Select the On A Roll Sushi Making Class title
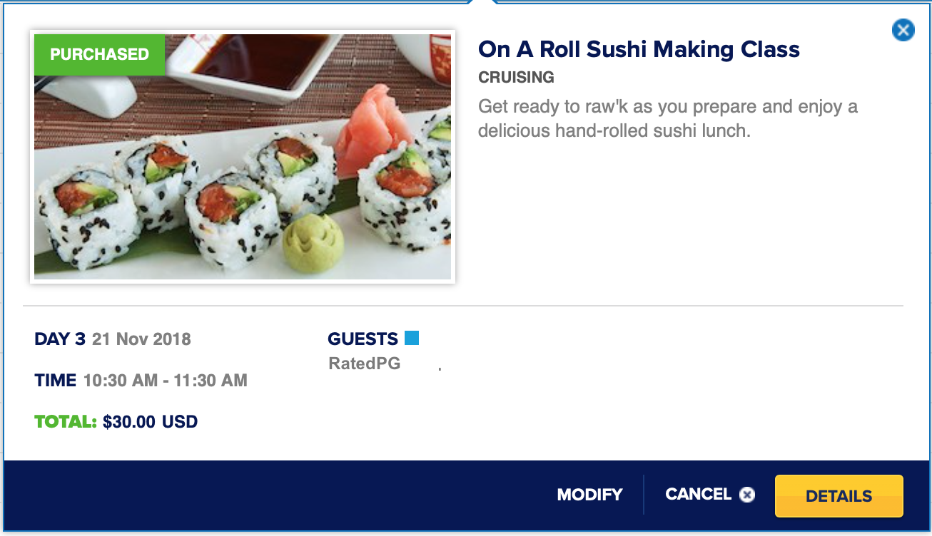This screenshot has width=932, height=536. click(639, 49)
